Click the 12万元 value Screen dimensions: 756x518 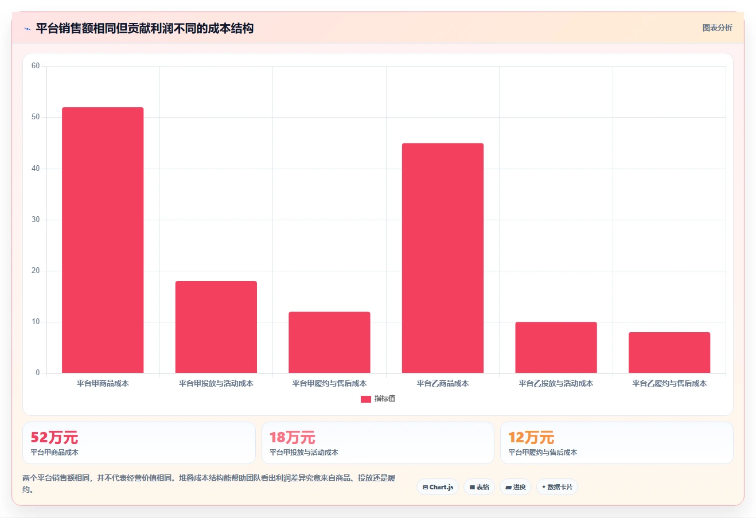click(531, 438)
